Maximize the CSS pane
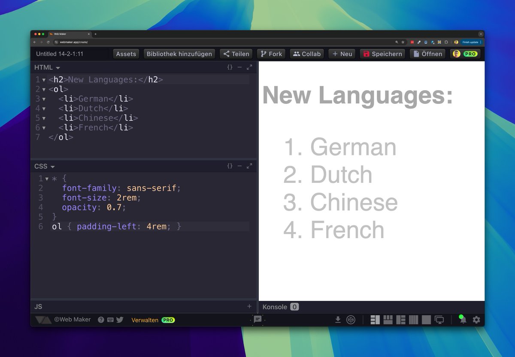 (x=249, y=166)
